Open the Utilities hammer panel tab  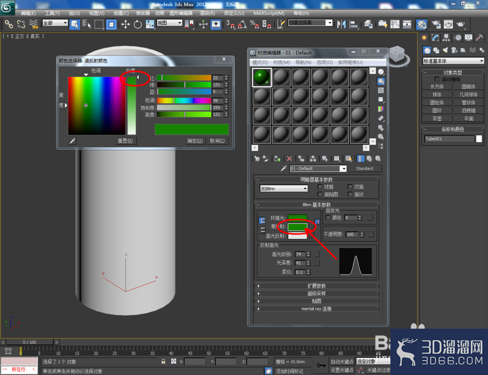479,38
